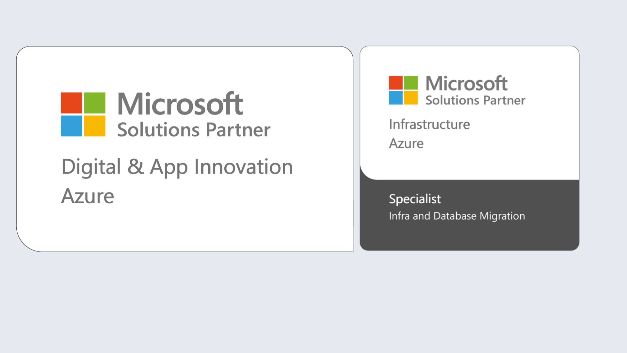Viewport: 627px width, 353px height.
Task: Click the "Infra and Database Migration" text
Action: pos(457,216)
